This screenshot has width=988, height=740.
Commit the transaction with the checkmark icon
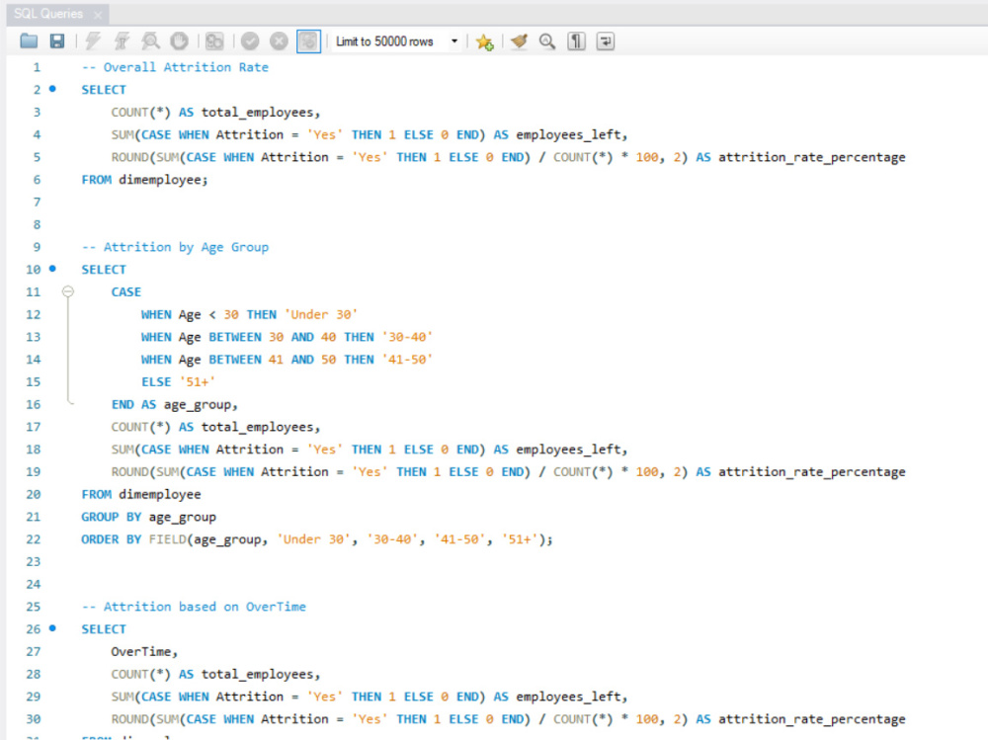click(x=250, y=41)
